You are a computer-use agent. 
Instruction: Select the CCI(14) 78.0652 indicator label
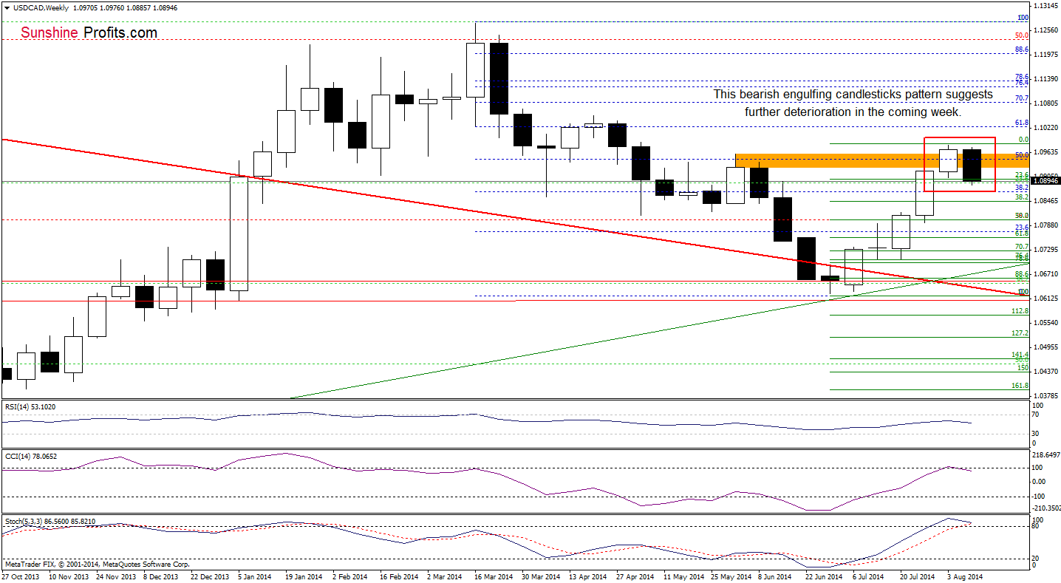[31, 456]
